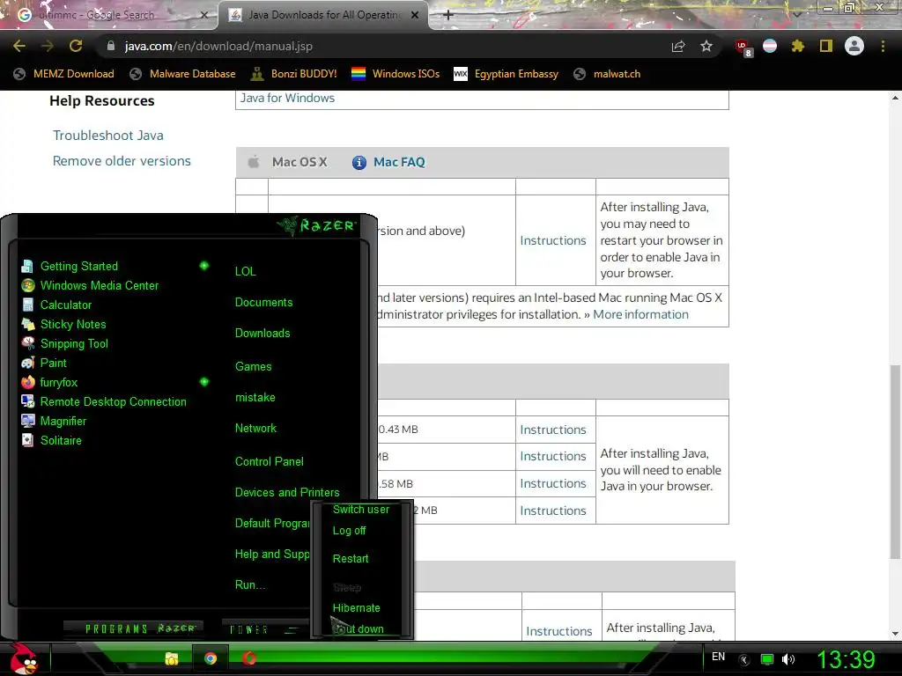Image resolution: width=902 pixels, height=676 pixels.
Task: Open Devices and Printers
Action: tap(287, 493)
